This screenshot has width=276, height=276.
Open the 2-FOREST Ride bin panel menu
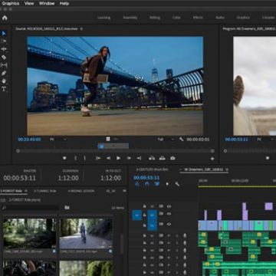[x=25, y=191]
